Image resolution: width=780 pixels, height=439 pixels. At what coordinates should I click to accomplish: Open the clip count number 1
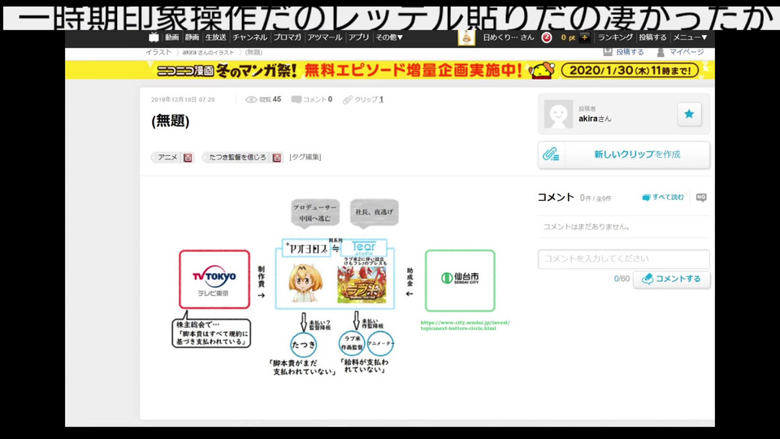tap(381, 99)
